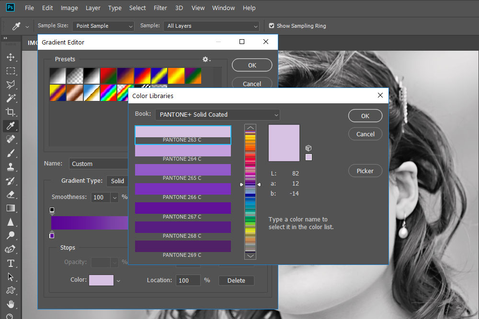The image size is (479, 319).
Task: Select the opacity stop above gradient bar
Action: pyautogui.click(x=52, y=210)
